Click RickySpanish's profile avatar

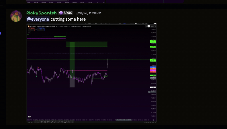click(16, 16)
